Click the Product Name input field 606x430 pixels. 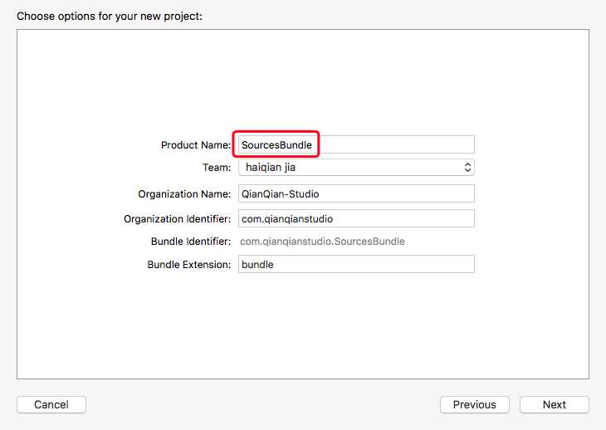(x=356, y=145)
